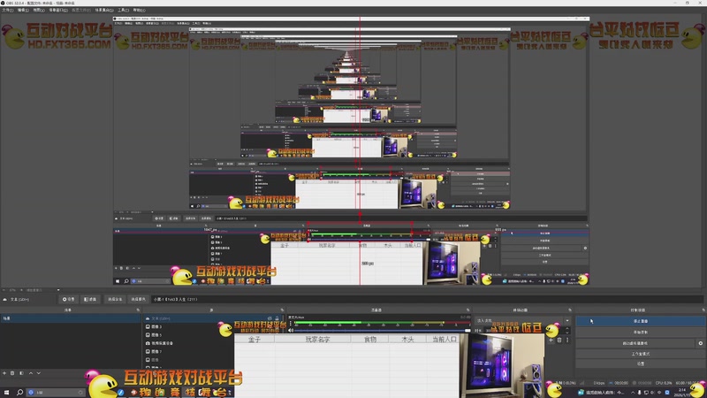Screen dimensions: 707x398
Task: Open the Windows Start menu
Action: [x=6, y=392]
